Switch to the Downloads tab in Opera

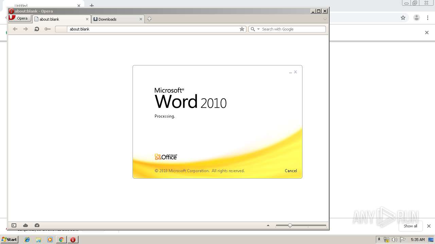[118, 19]
